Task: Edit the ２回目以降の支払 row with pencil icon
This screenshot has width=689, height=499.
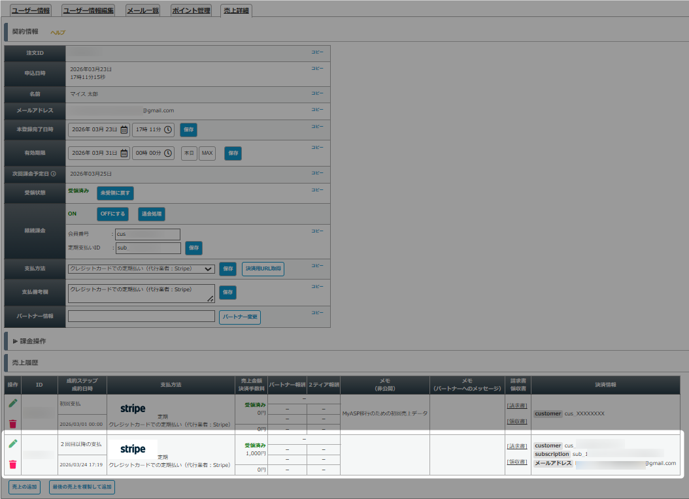Action: pos(12,444)
